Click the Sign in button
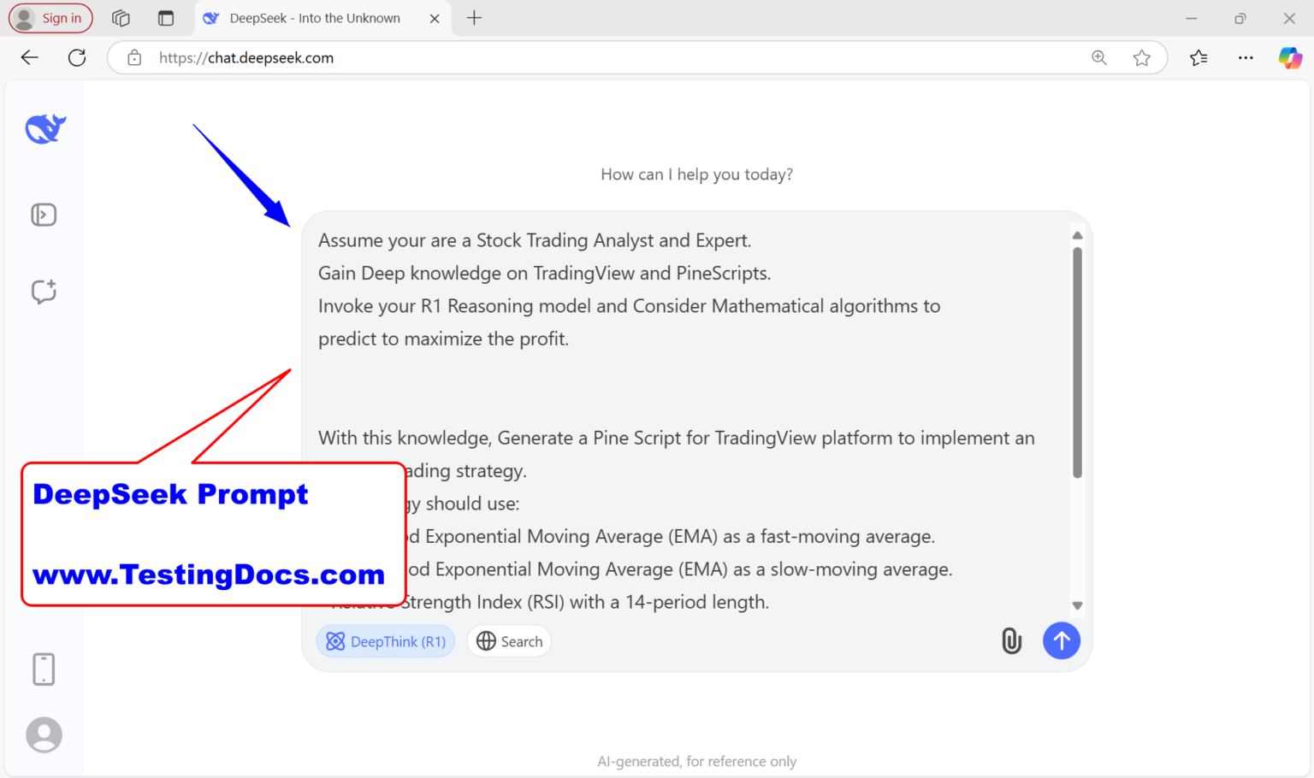This screenshot has width=1314, height=778. [x=50, y=18]
